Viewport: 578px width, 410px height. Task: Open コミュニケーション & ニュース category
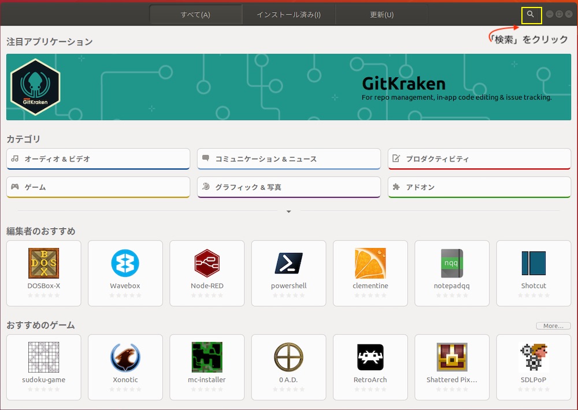(x=288, y=159)
